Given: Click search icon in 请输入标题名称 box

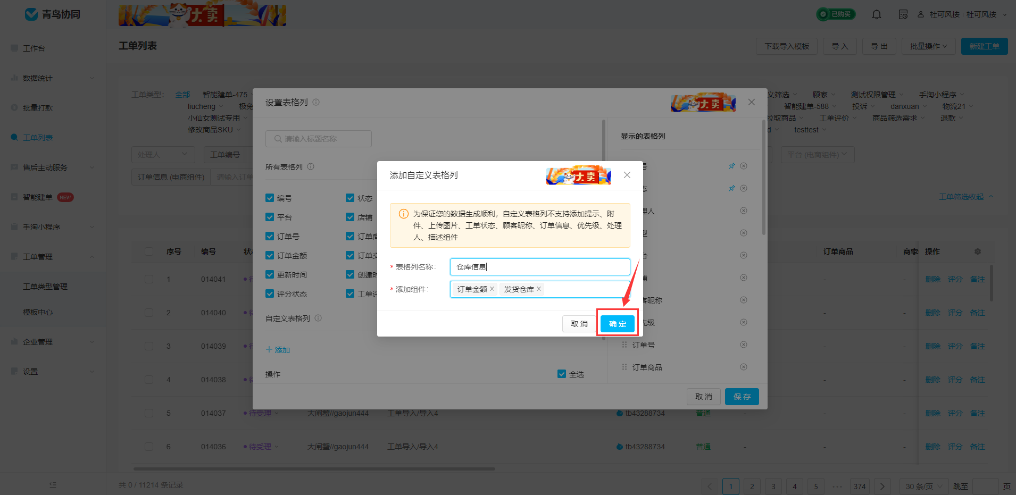Looking at the screenshot, I should click(278, 139).
